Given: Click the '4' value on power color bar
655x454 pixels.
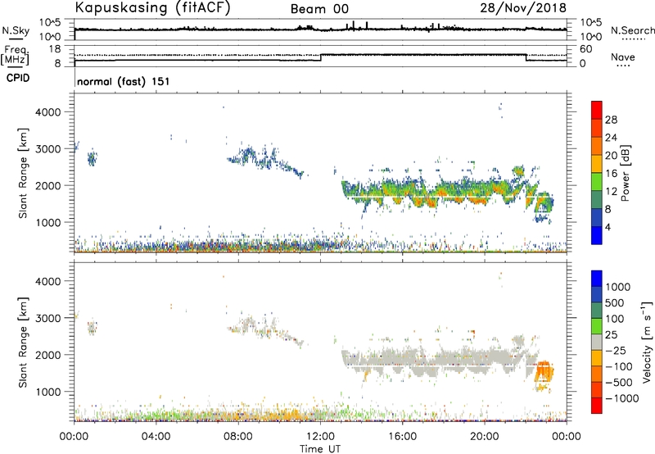Looking at the screenshot, I should (x=608, y=227).
